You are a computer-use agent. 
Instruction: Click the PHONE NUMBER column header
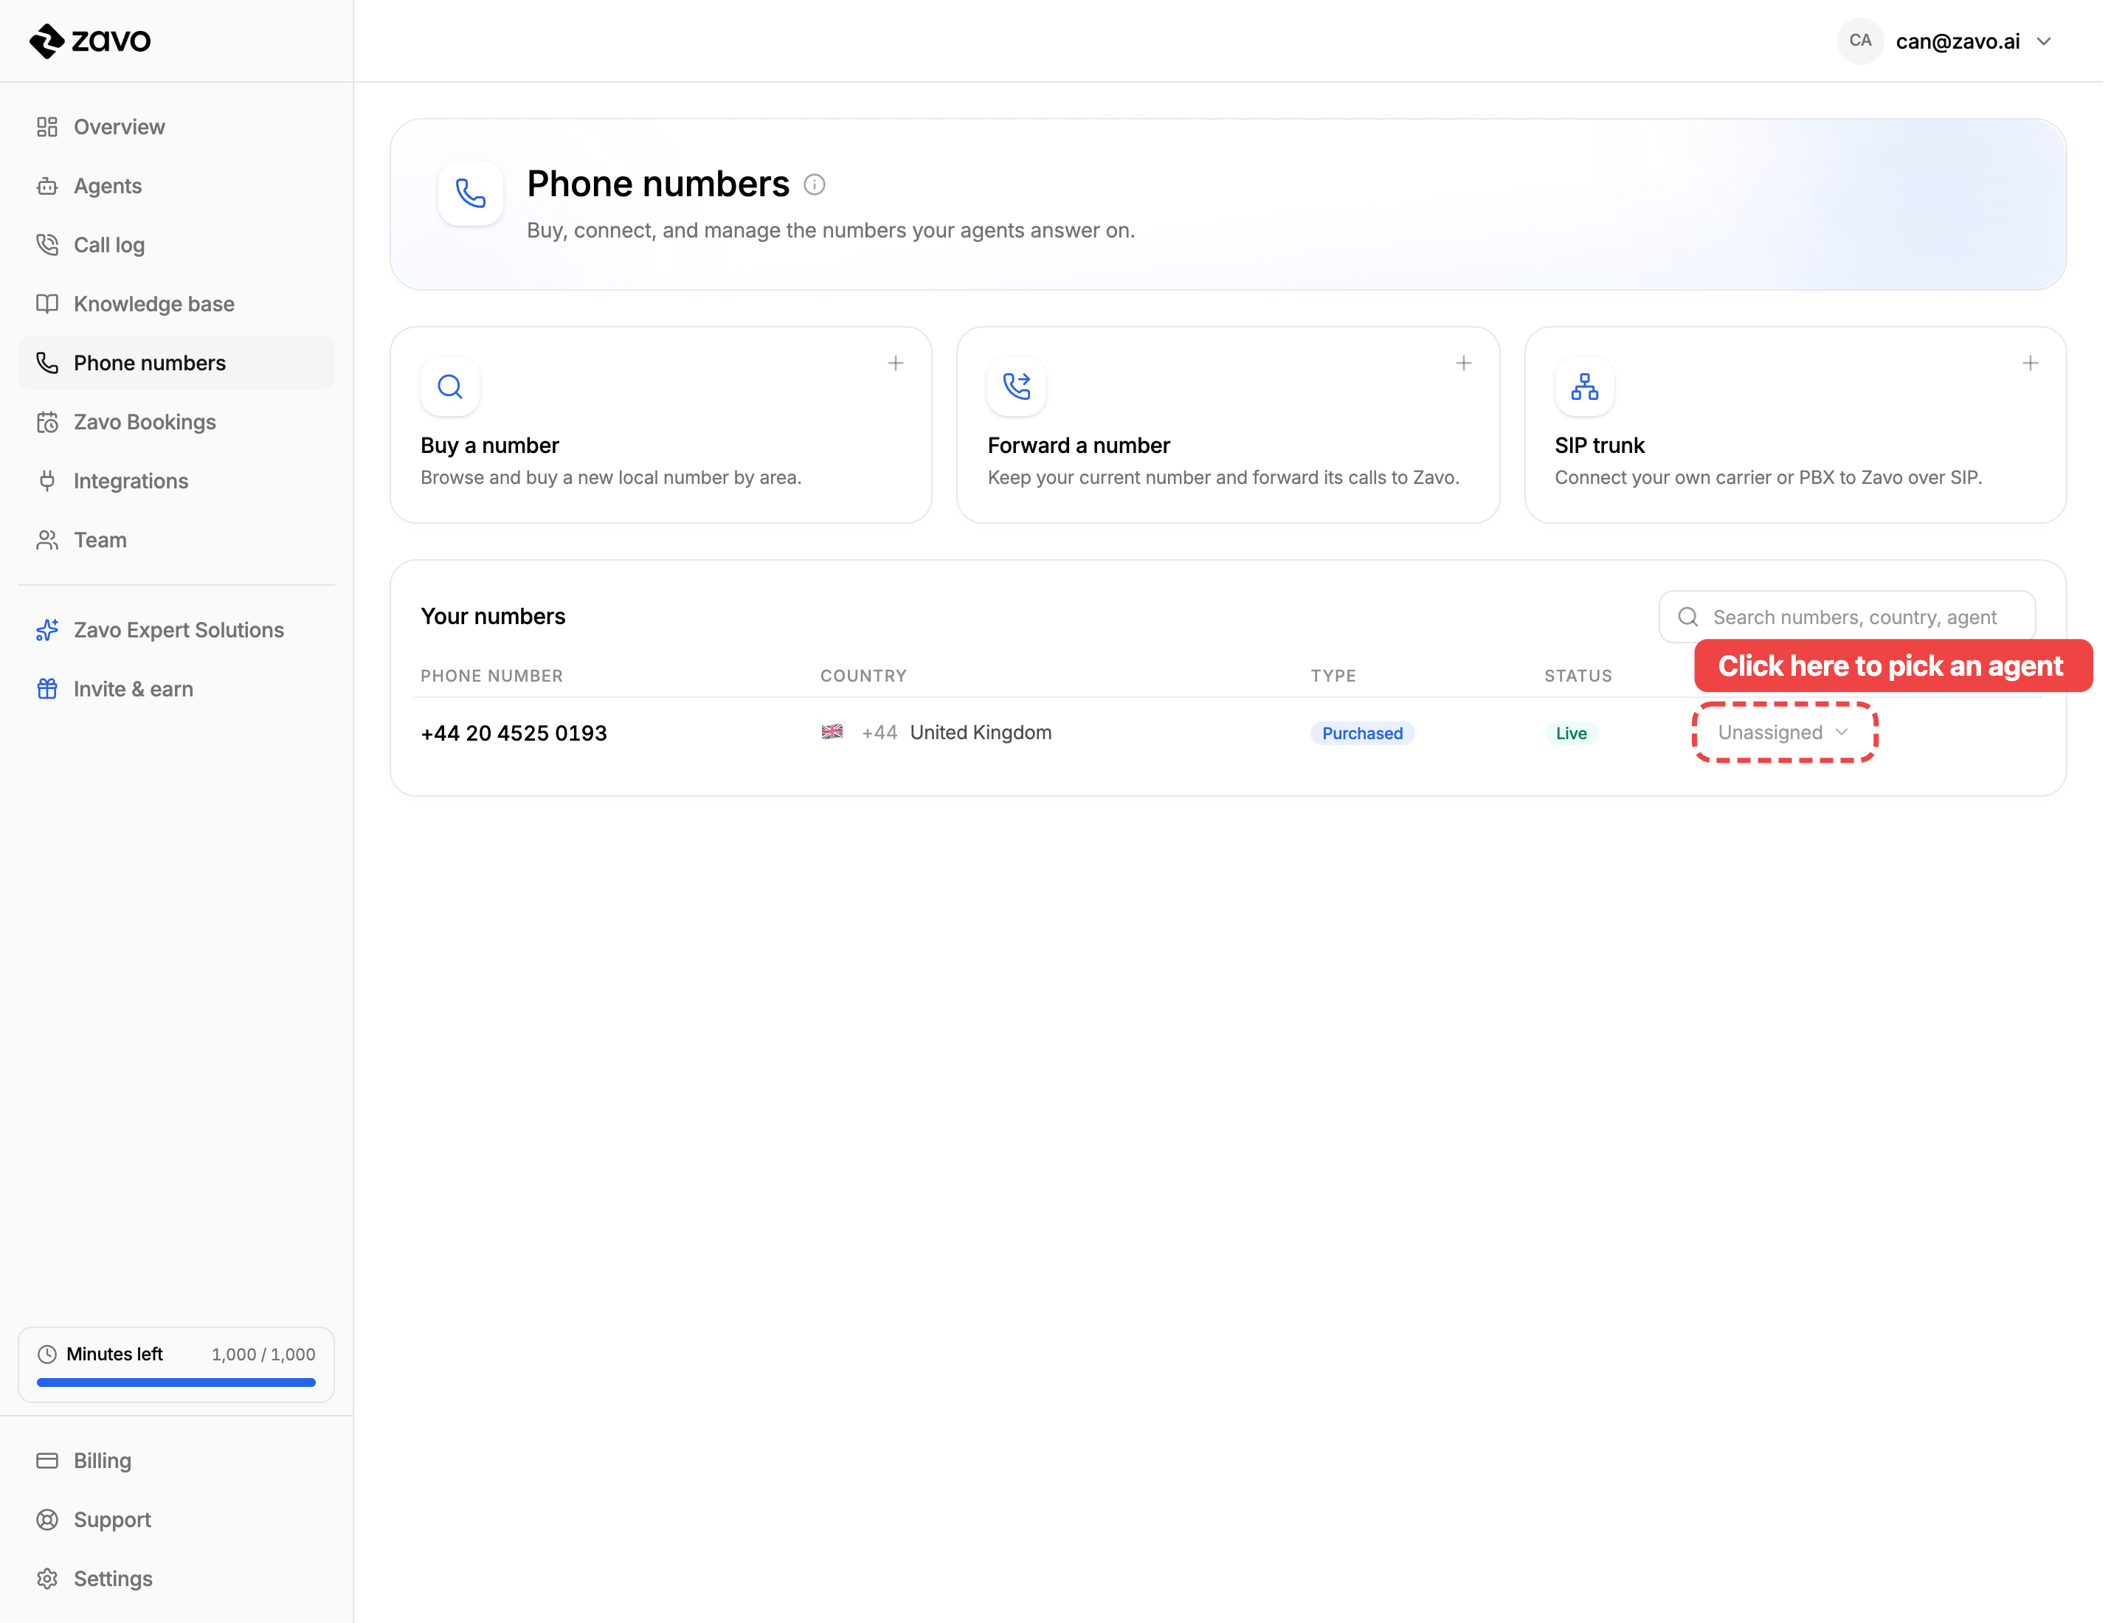492,676
